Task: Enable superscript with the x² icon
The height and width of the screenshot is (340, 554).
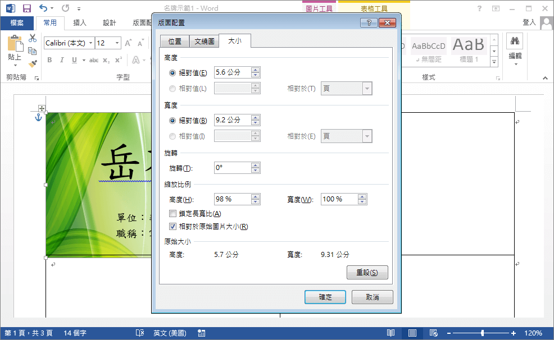Action: (x=119, y=59)
